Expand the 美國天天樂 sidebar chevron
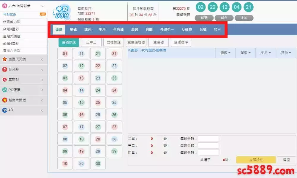Viewport: 297px width, 178px height. [42, 59]
